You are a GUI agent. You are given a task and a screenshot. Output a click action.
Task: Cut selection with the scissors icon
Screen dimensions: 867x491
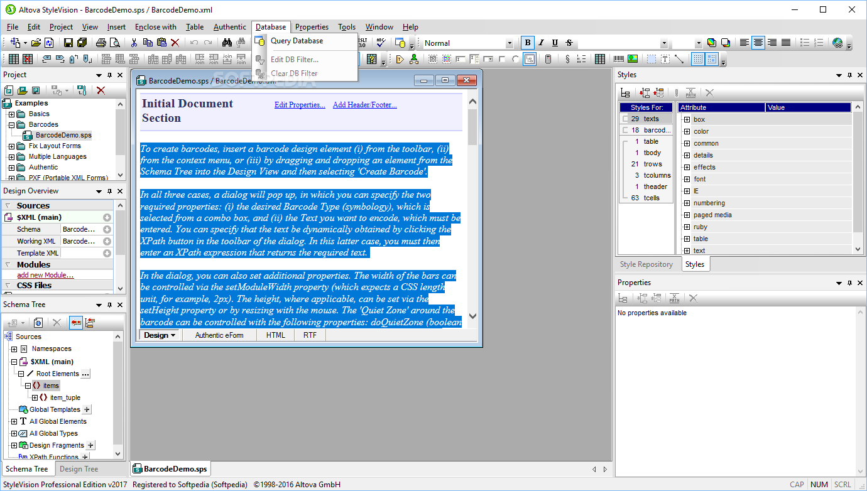pos(134,43)
